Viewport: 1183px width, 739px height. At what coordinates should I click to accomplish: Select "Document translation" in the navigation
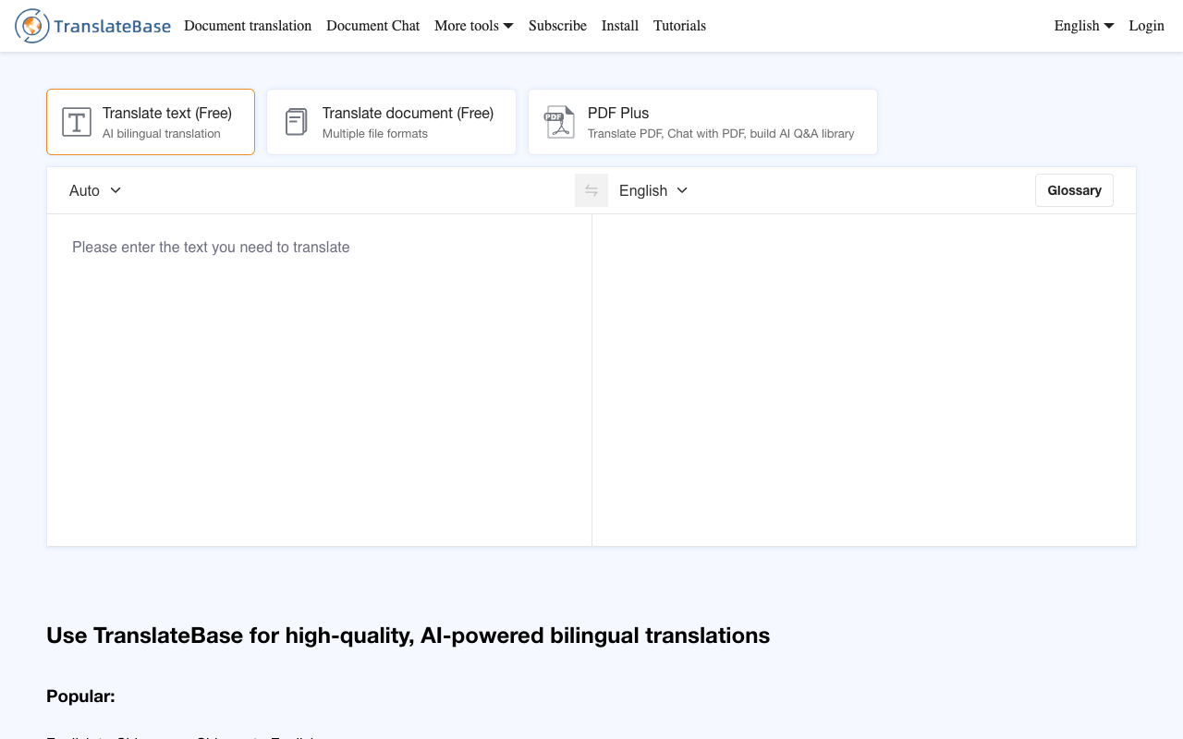(247, 26)
